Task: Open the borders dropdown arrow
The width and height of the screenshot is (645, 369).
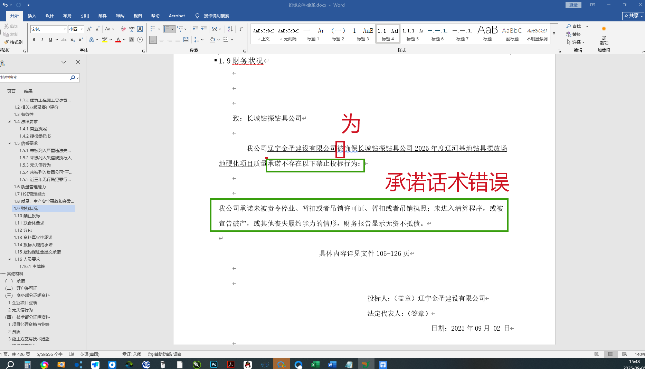Action: point(232,40)
